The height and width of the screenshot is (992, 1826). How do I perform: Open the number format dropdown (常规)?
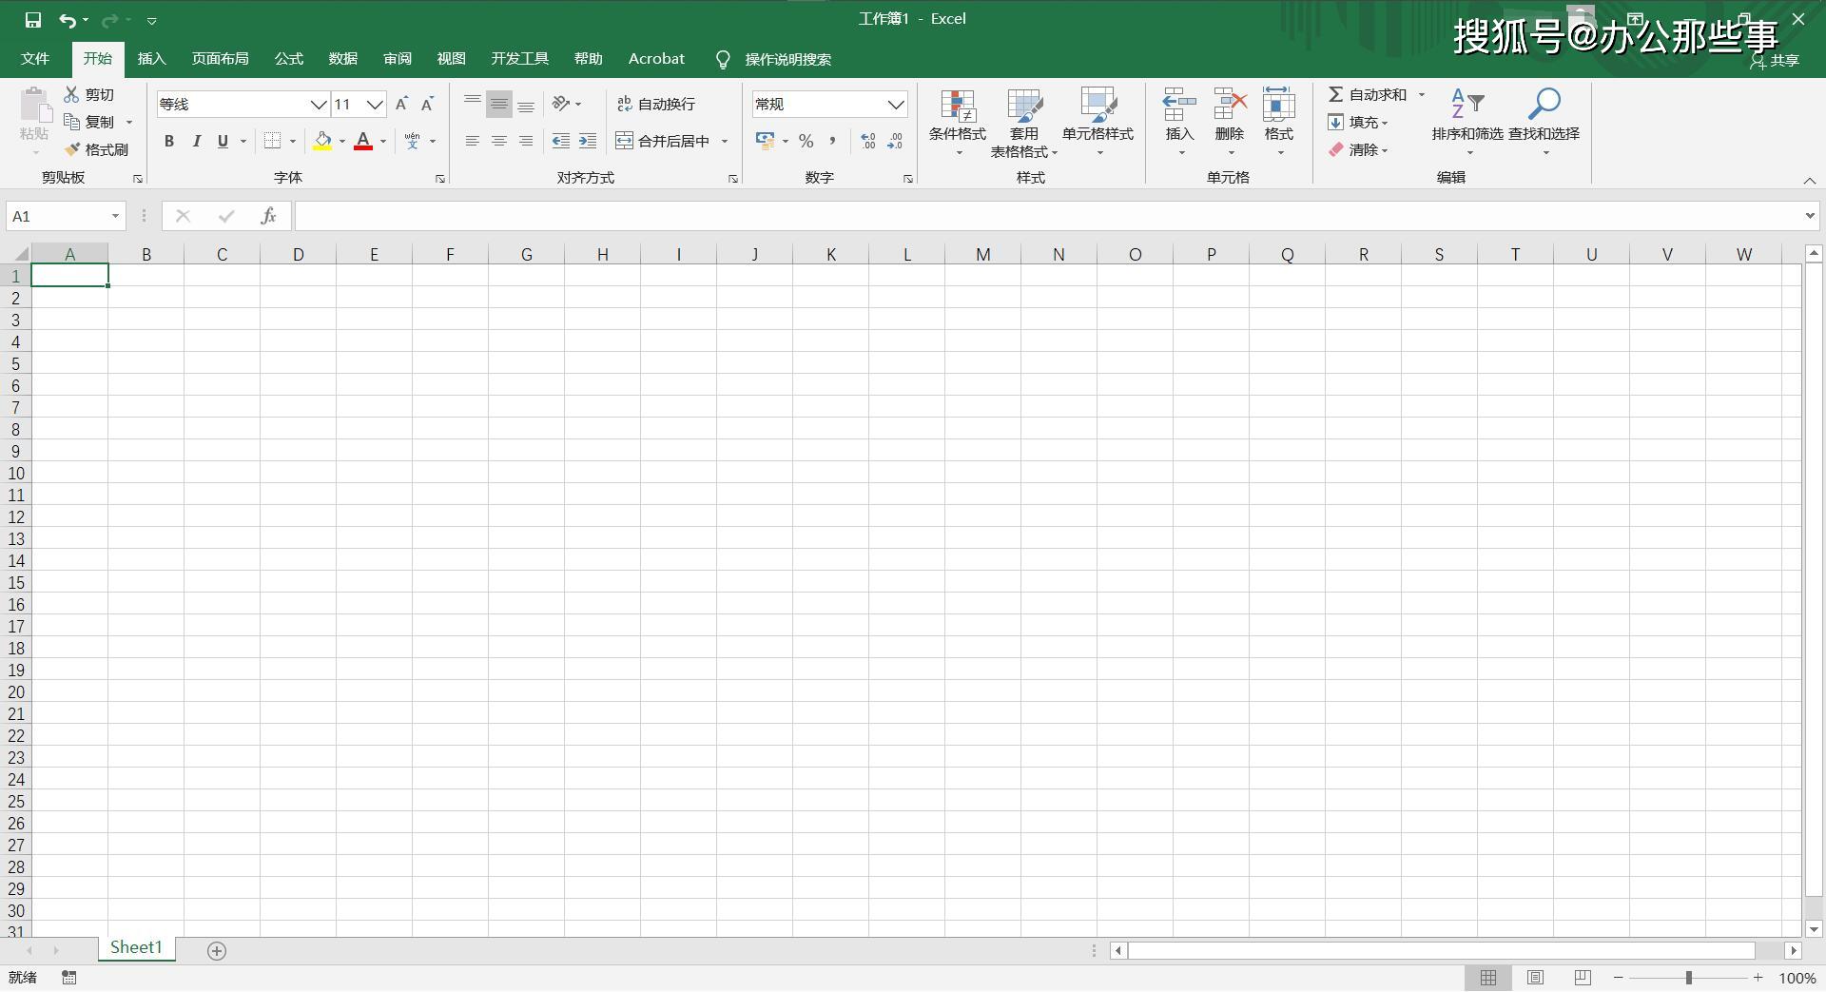pyautogui.click(x=896, y=105)
